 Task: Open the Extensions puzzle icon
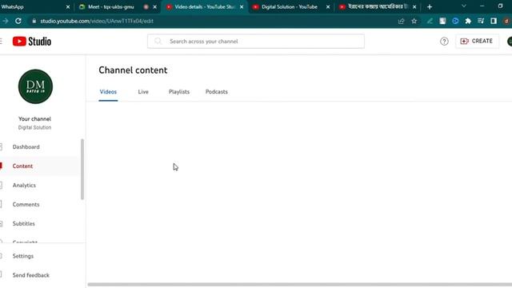click(x=468, y=21)
